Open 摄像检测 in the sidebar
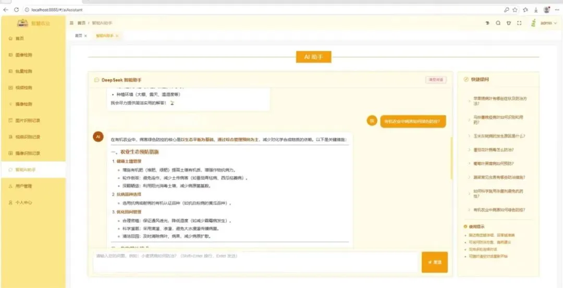 coord(32,104)
